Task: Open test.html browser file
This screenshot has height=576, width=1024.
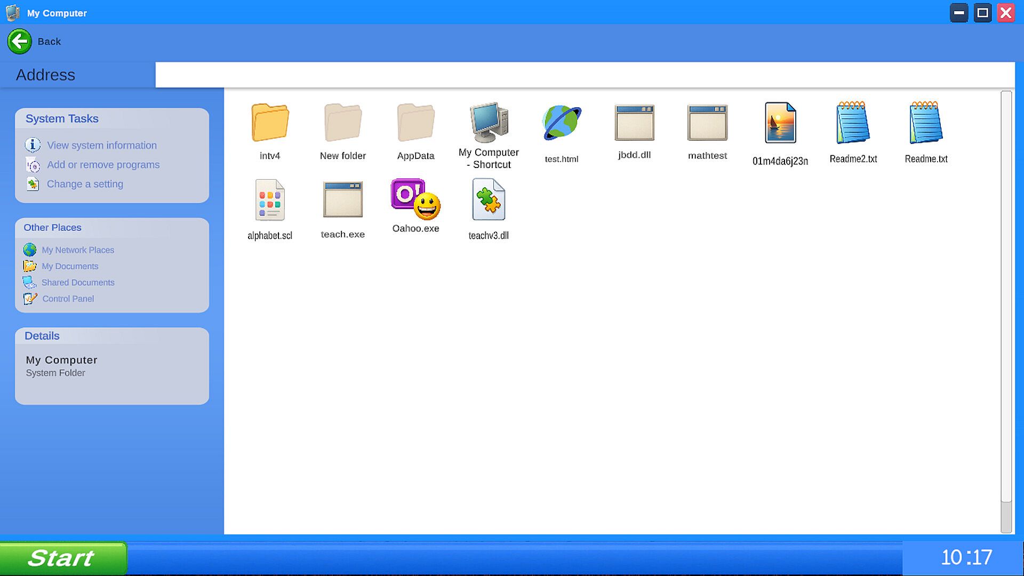Action: pyautogui.click(x=561, y=123)
